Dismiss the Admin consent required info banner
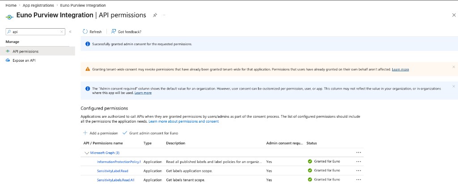This screenshot has height=184, width=458. coord(454,86)
